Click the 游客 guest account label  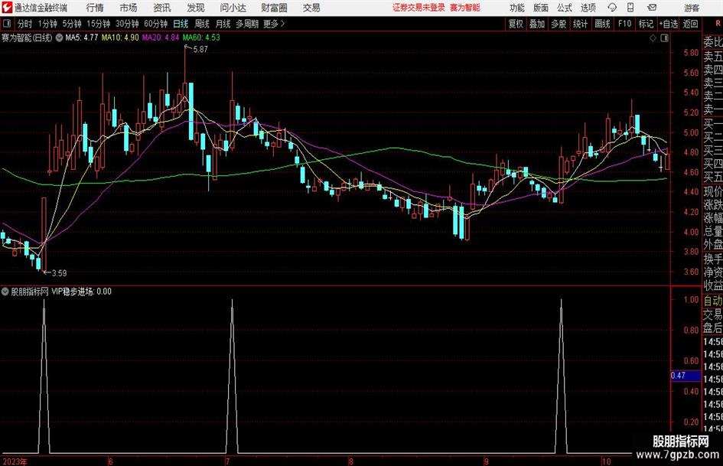click(x=692, y=8)
